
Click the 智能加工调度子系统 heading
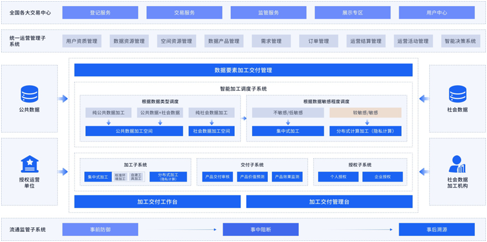(x=243, y=89)
